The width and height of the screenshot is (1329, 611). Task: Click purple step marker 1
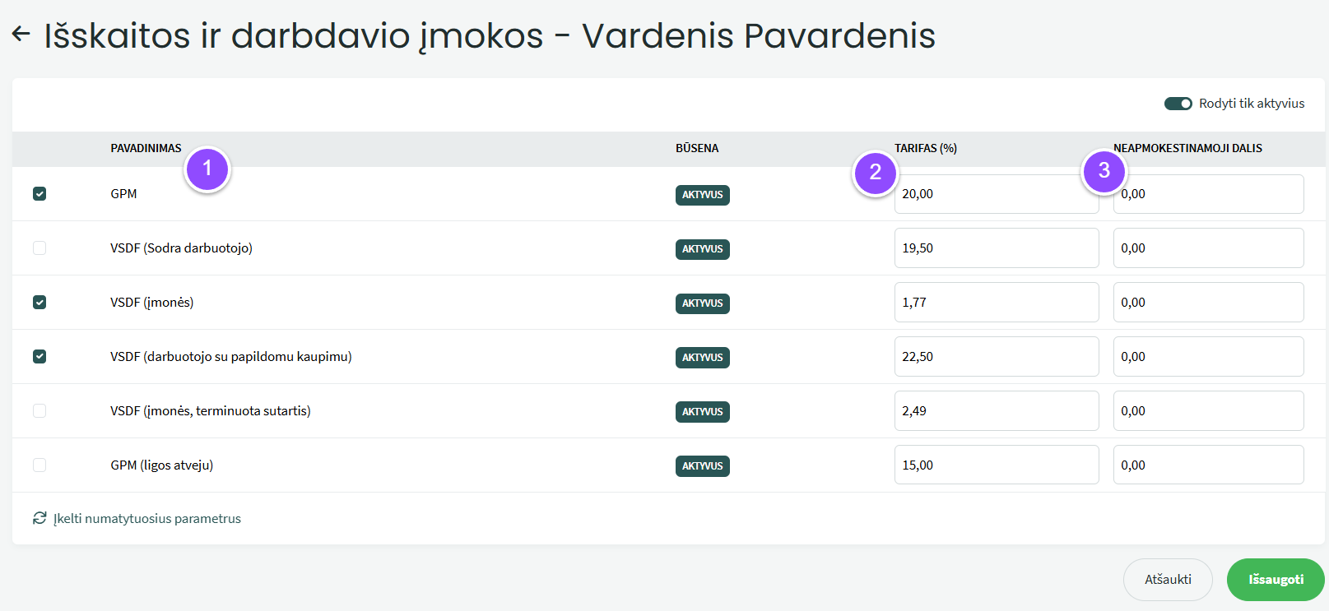pyautogui.click(x=207, y=169)
